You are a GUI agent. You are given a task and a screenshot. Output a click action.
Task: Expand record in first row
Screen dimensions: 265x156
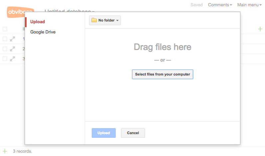pyautogui.click(x=12, y=39)
